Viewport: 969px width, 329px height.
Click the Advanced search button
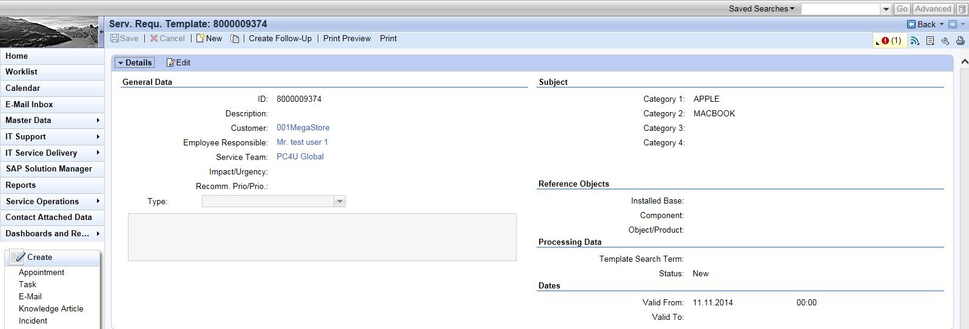[933, 8]
